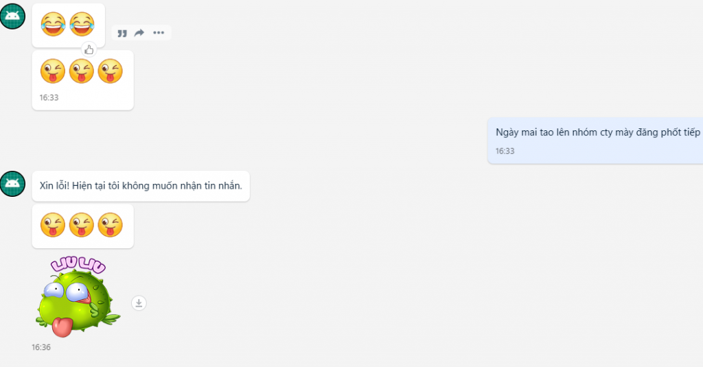
Task: Select the outgoing message starting with Ngày mai
Action: (597, 132)
